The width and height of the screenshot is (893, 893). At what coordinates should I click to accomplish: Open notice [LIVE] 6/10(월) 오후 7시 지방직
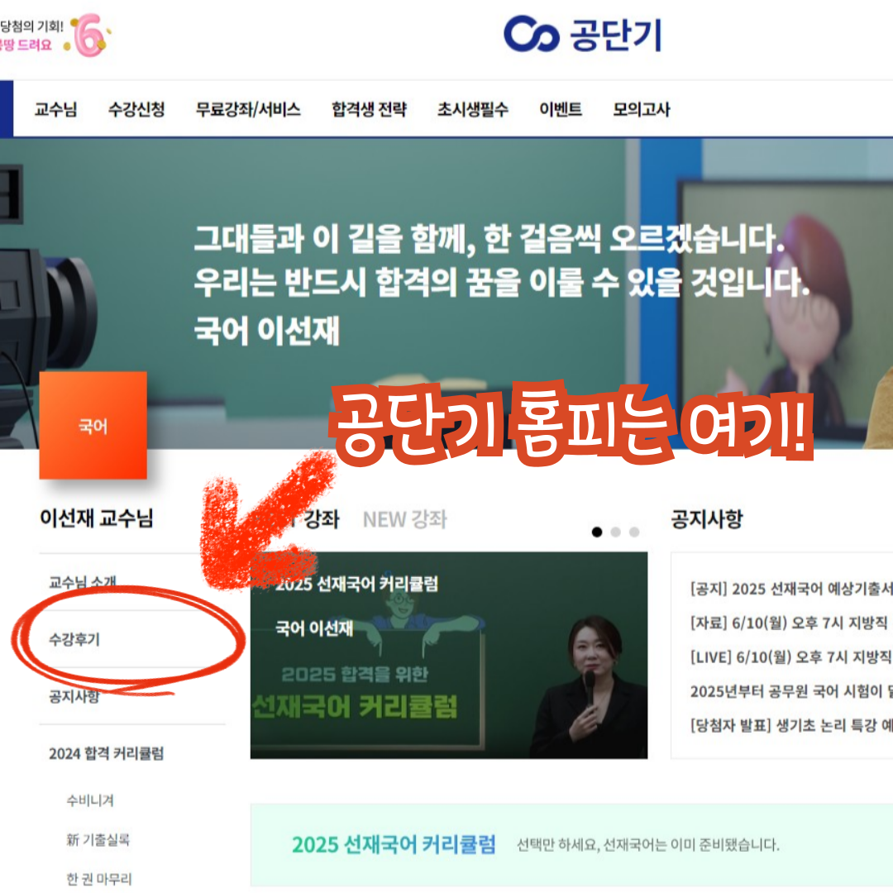pos(791,657)
